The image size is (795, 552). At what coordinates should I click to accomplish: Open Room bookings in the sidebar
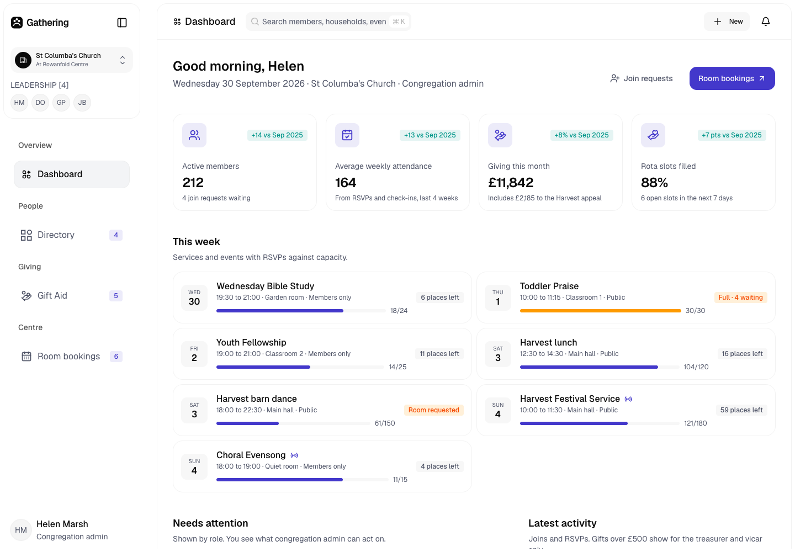tap(72, 357)
